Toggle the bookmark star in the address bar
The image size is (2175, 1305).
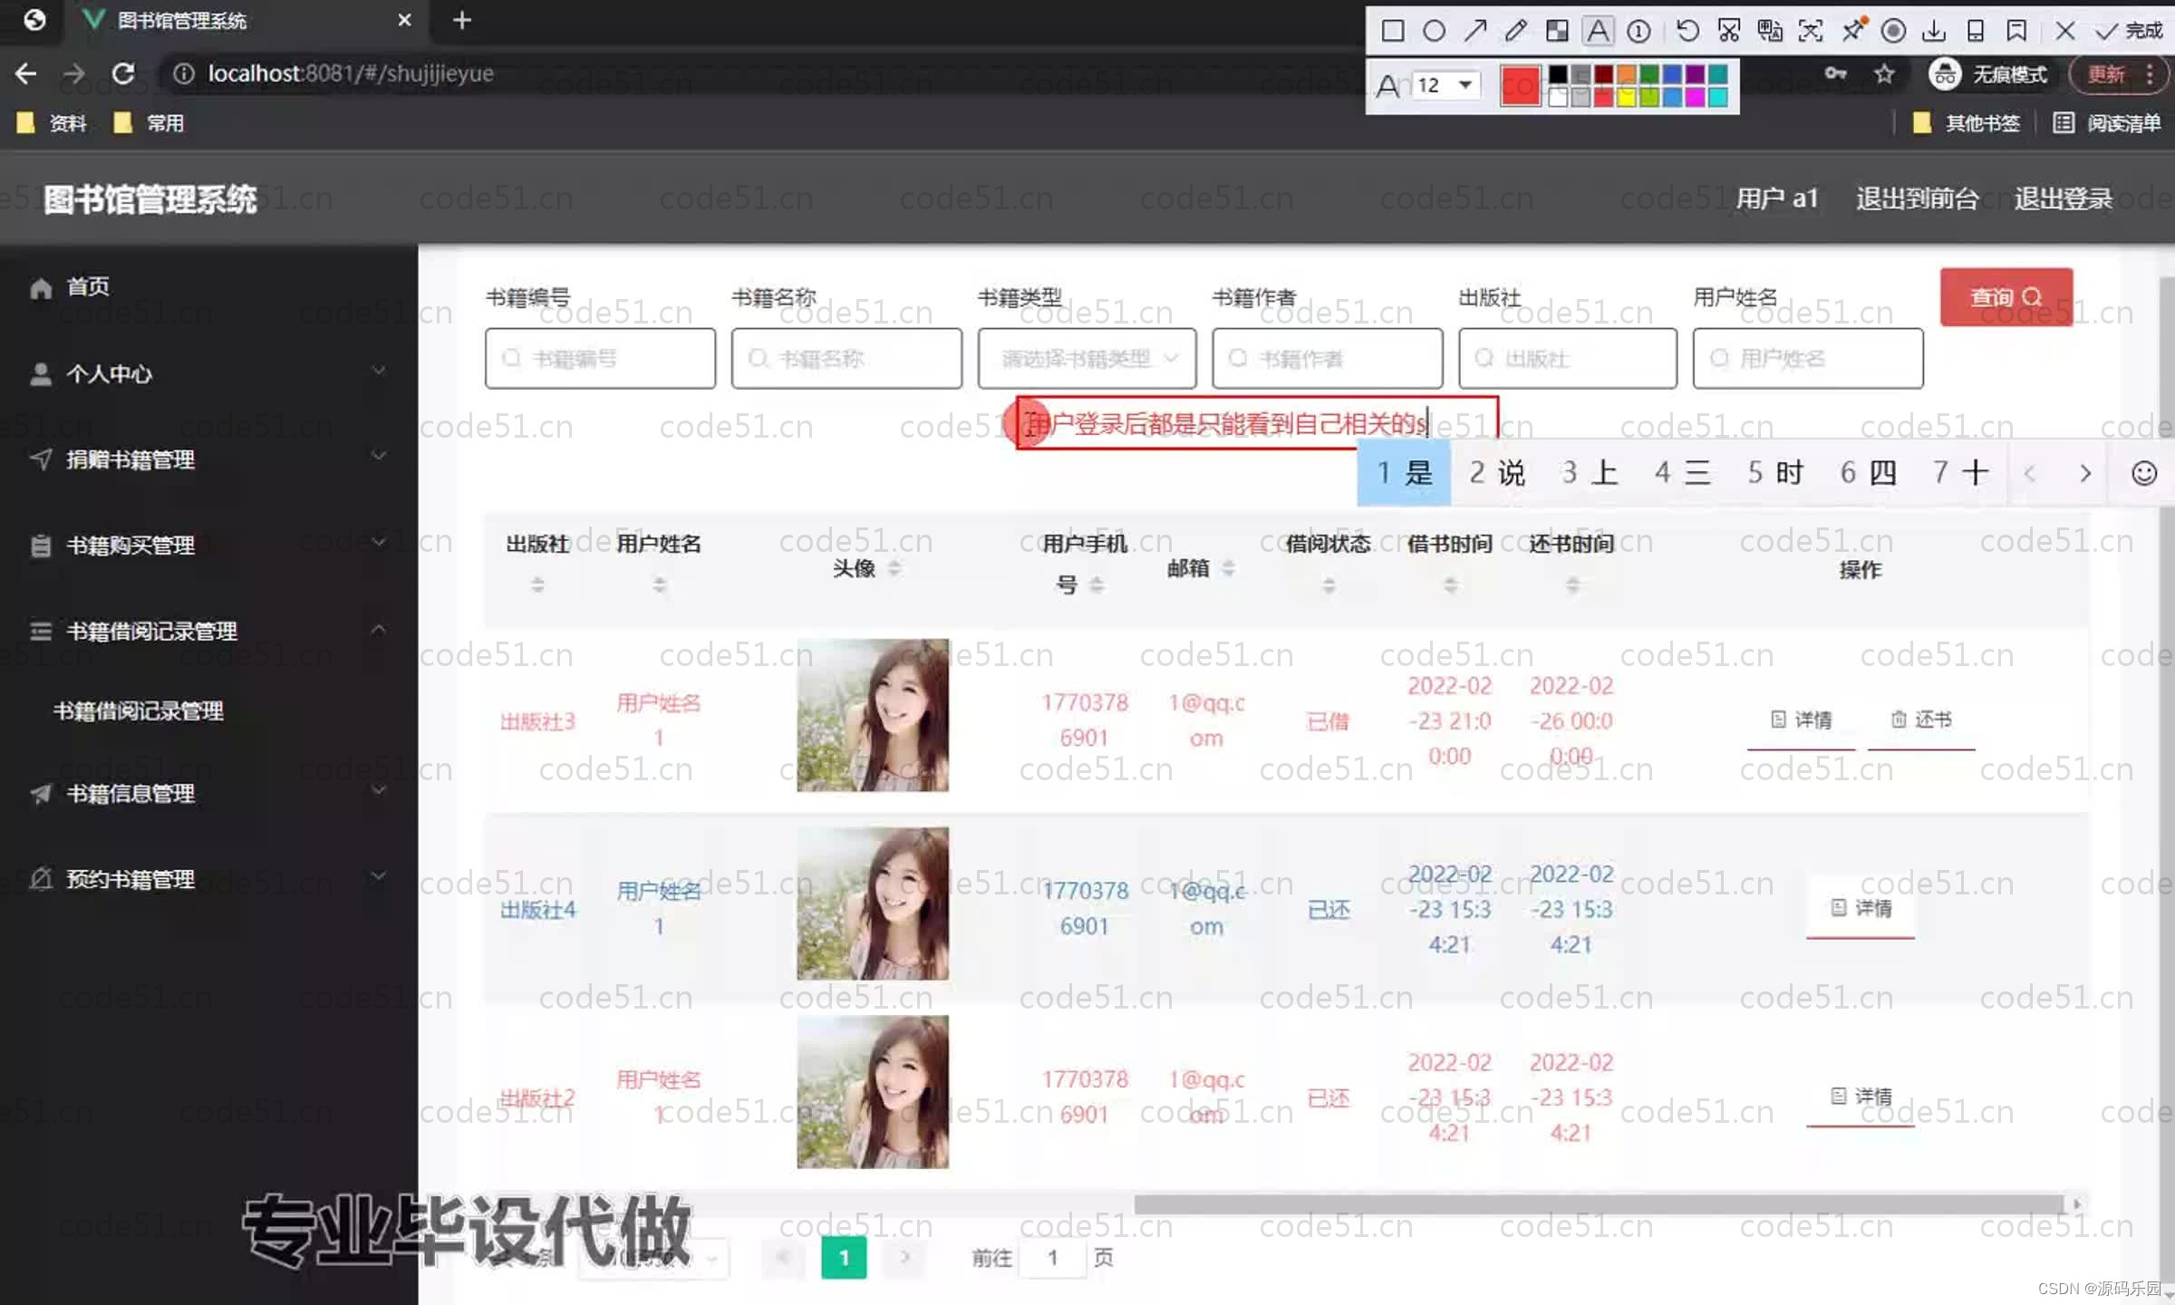coord(1883,73)
